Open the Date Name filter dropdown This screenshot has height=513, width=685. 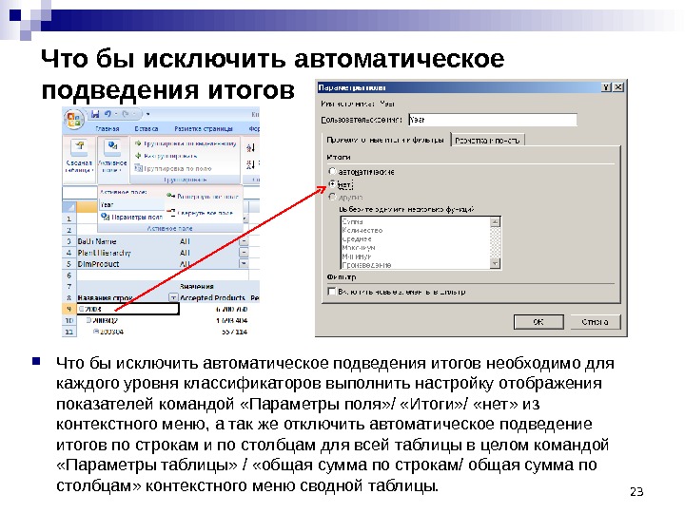point(244,241)
